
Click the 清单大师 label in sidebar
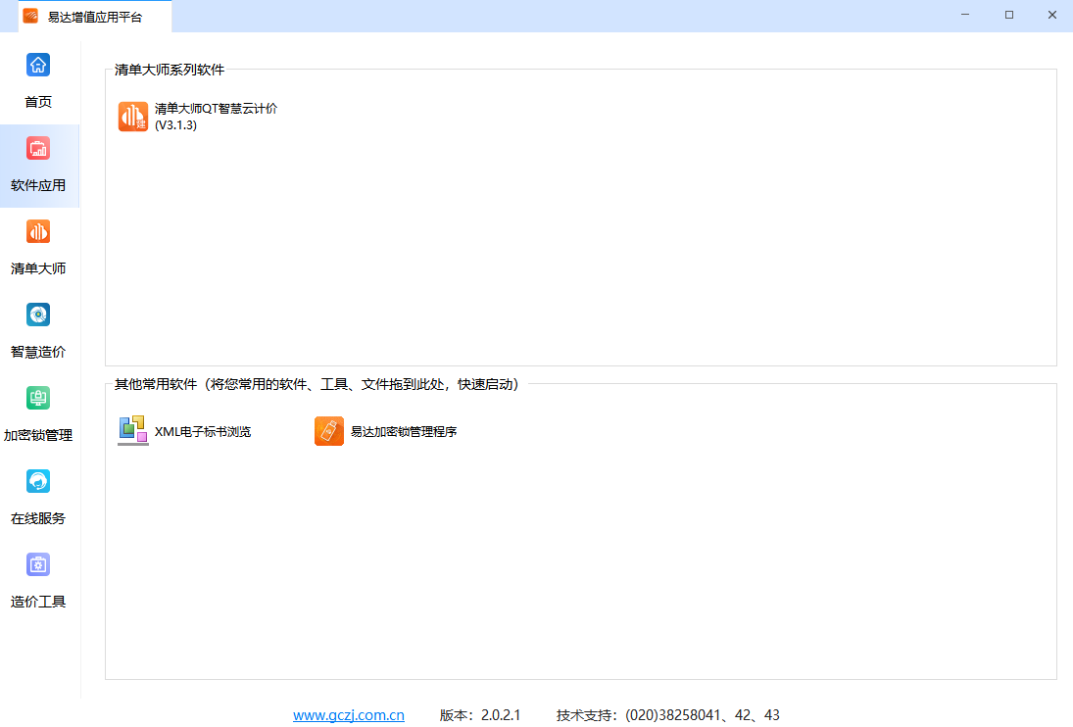click(x=38, y=268)
